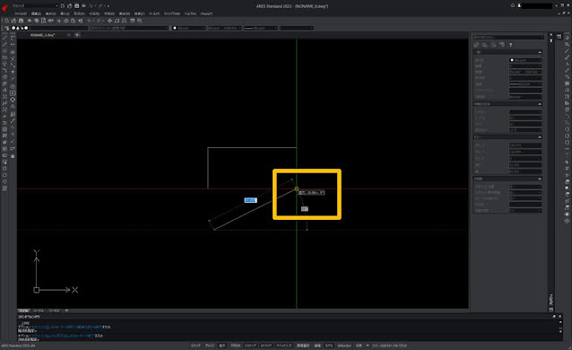This screenshot has height=350, width=572.
Task: Collapse the bottom Properties section with its arrow
Action: [540, 179]
